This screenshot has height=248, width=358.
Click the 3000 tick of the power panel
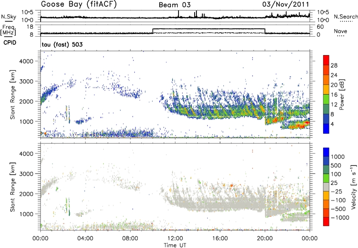pyautogui.click(x=26, y=81)
